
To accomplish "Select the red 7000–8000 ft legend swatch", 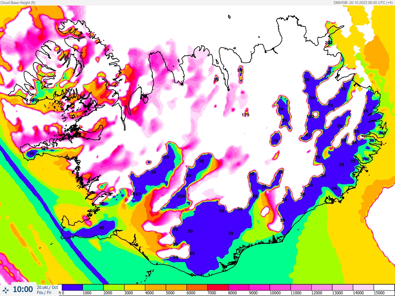I will pyautogui.click(x=218, y=287).
